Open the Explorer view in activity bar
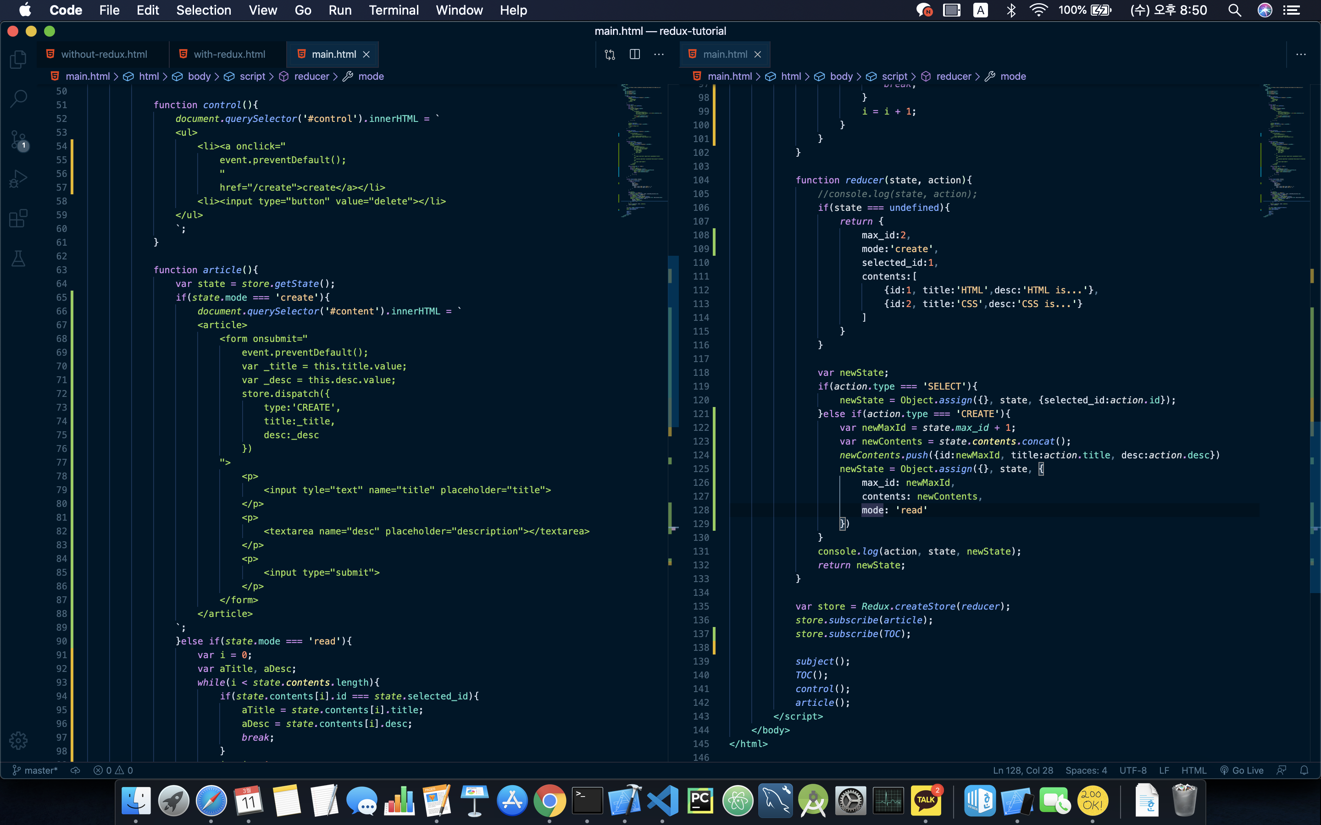Viewport: 1321px width, 825px height. [18, 59]
